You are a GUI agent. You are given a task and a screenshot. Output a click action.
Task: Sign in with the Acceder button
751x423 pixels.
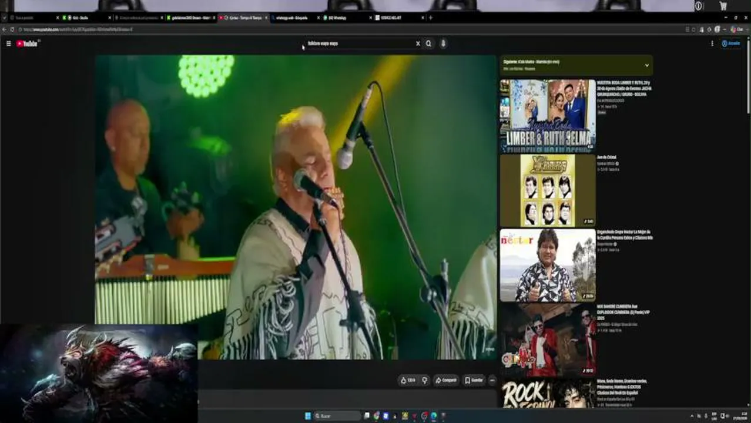pos(730,43)
